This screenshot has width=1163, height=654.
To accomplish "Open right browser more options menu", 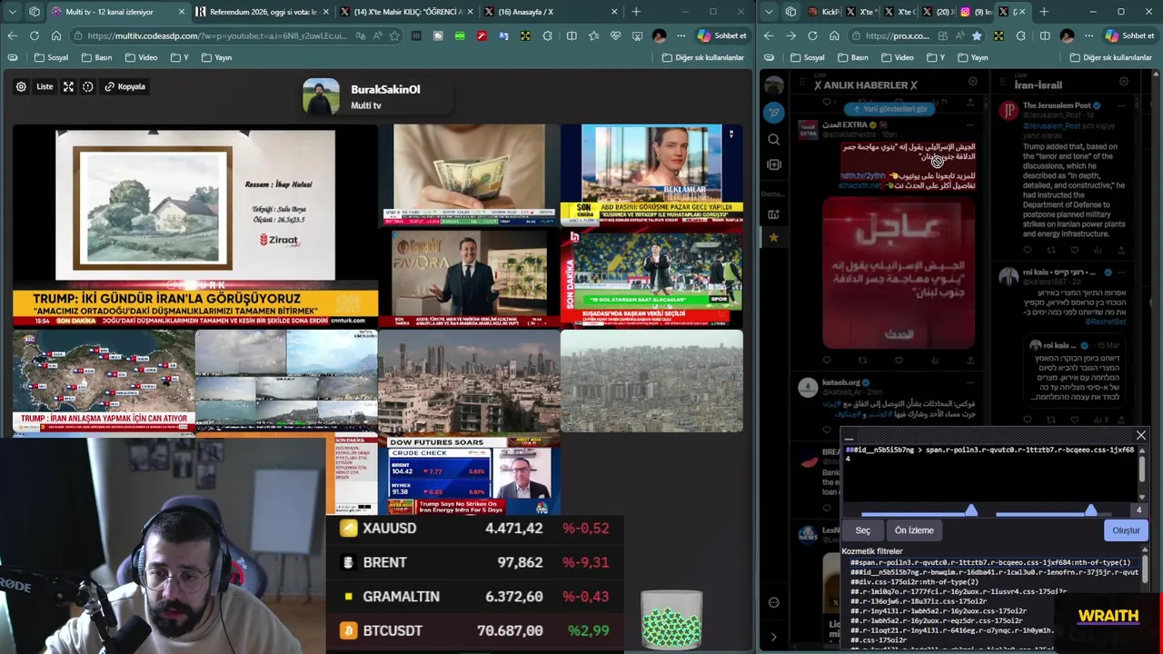I will 1088,35.
